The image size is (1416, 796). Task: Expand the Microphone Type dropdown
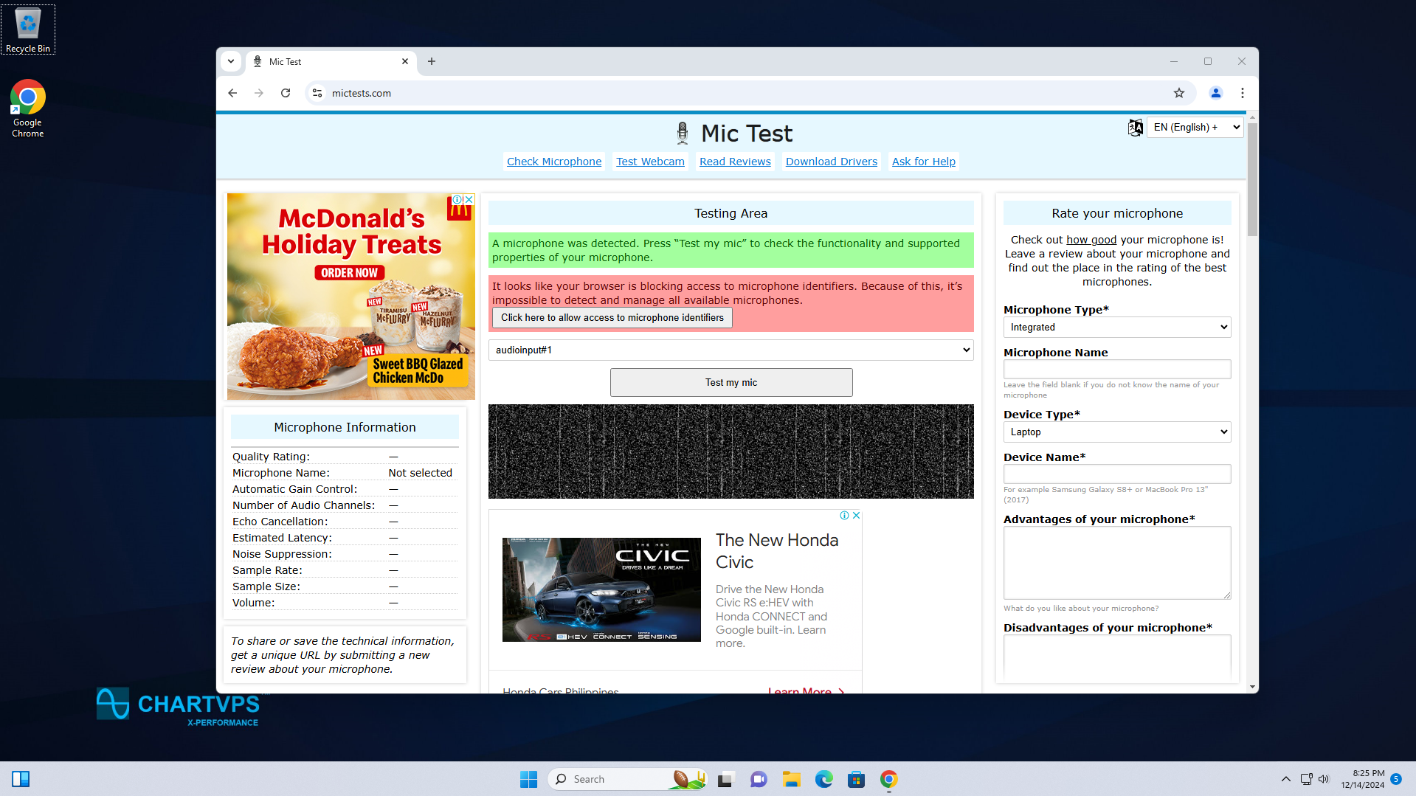pos(1117,327)
